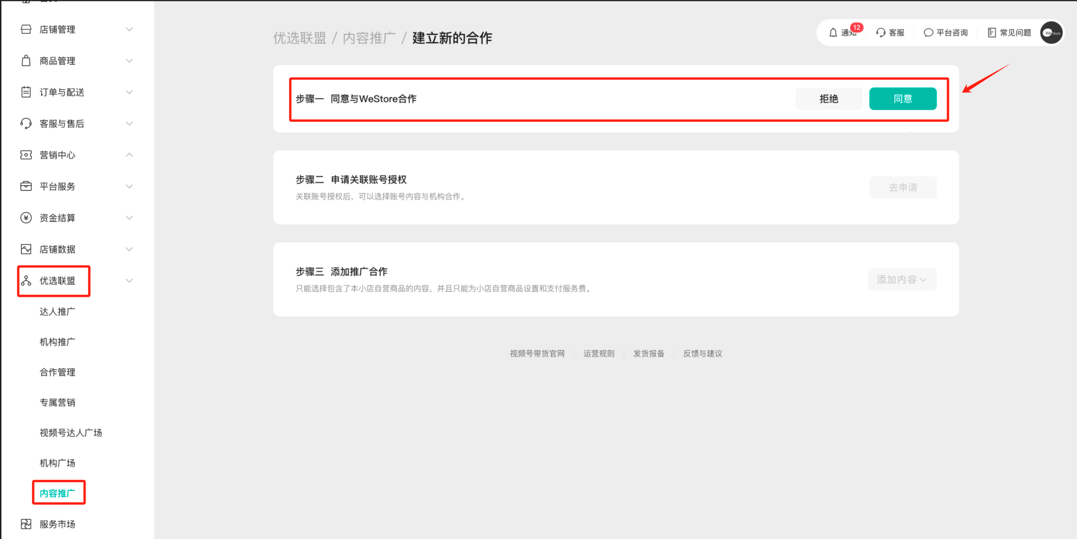Open the 添加内容 dropdown
The width and height of the screenshot is (1077, 539).
[902, 280]
